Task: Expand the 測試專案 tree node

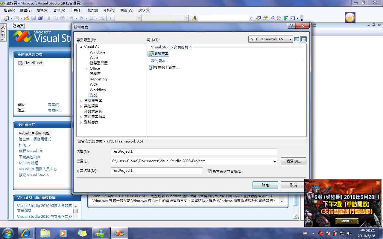Action: click(81, 122)
